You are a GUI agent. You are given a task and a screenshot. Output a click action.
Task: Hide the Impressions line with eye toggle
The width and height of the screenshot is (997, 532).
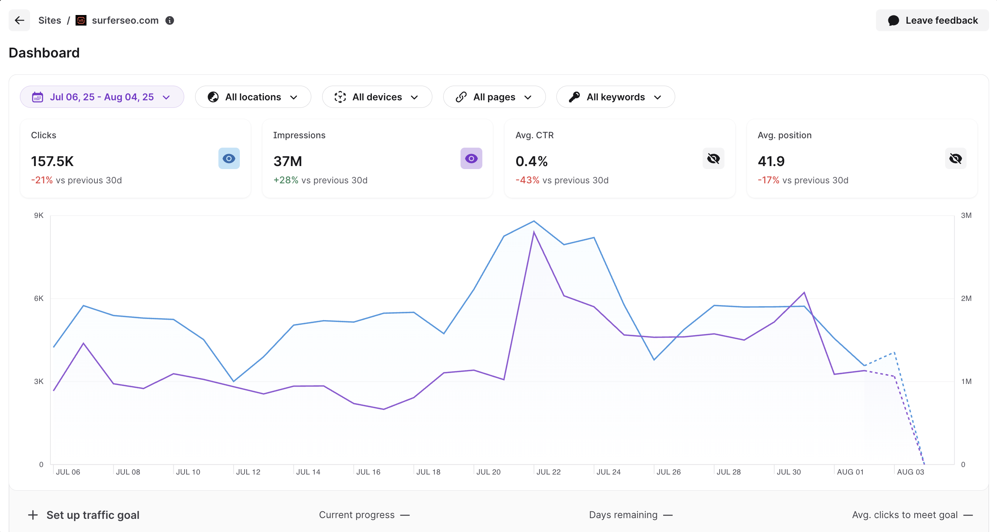tap(471, 159)
